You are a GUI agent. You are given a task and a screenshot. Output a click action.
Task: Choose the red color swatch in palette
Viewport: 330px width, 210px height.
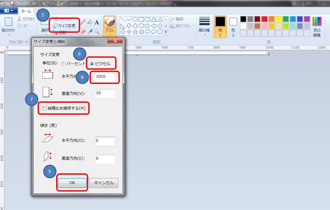(264, 19)
